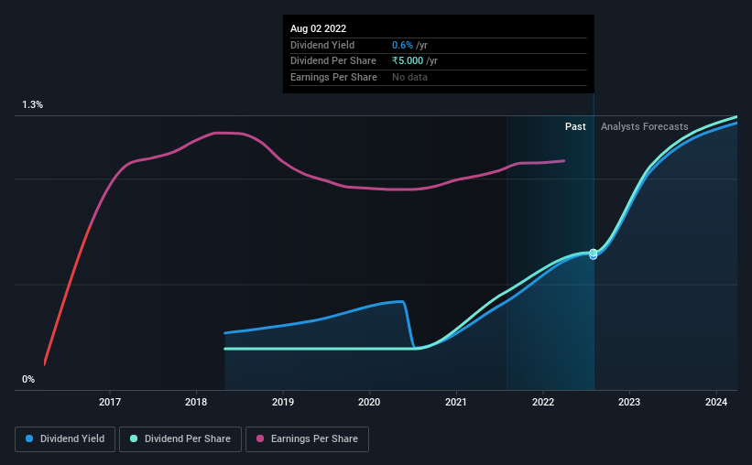Toggle the Dividend Yield legend button
The image size is (752, 465).
[x=65, y=439]
